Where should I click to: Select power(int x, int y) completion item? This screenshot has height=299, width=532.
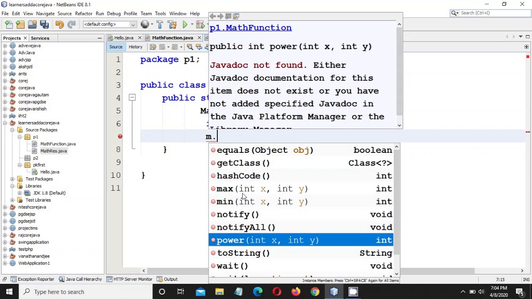point(301,240)
